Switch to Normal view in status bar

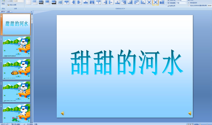pos(188,124)
